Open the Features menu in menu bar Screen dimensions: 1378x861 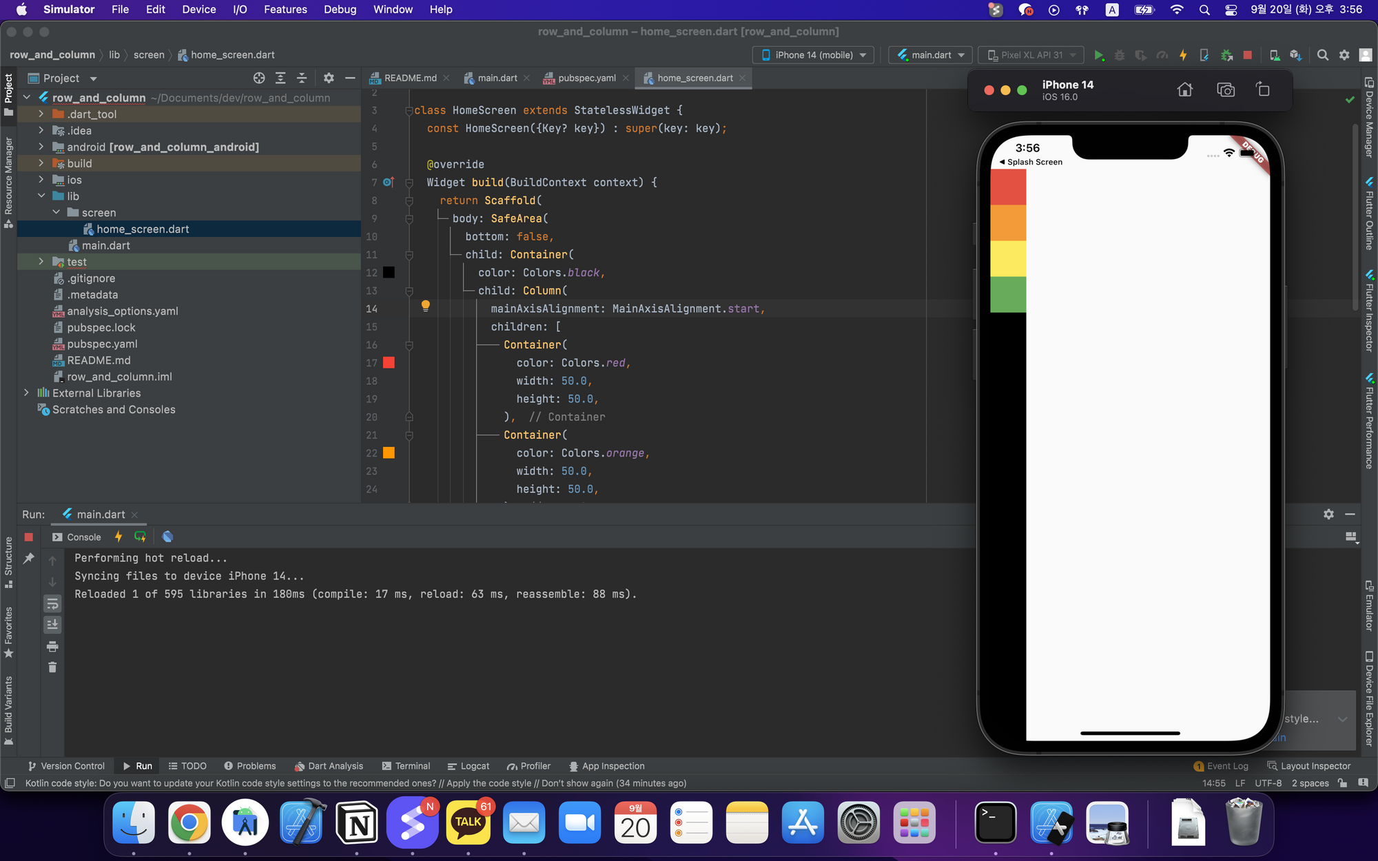(285, 10)
